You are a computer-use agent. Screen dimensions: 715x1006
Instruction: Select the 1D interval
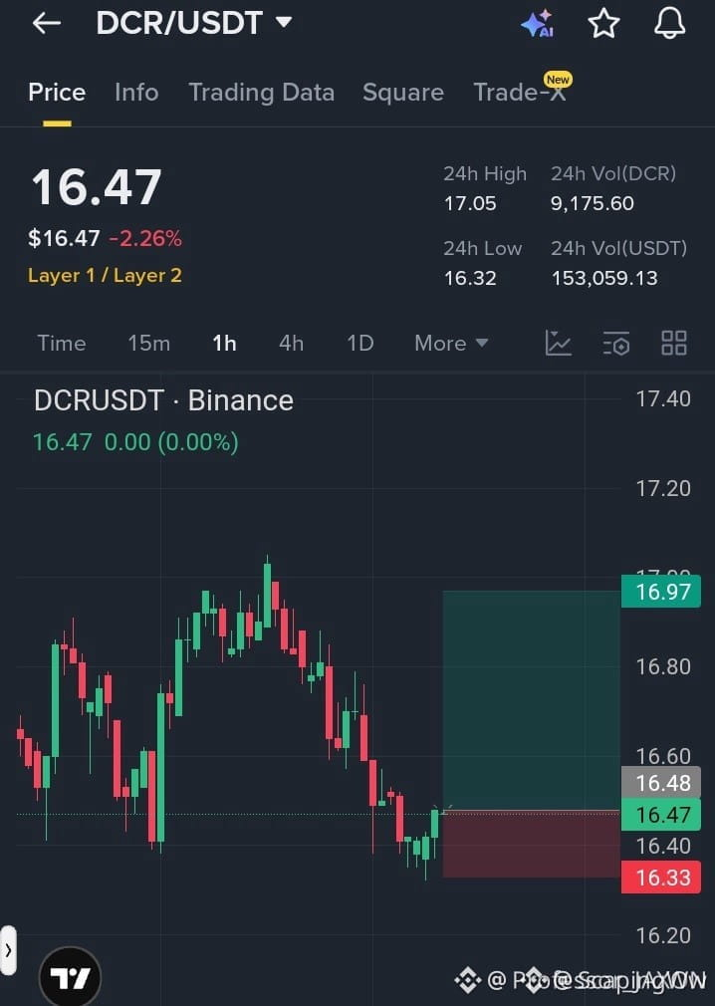coord(360,344)
